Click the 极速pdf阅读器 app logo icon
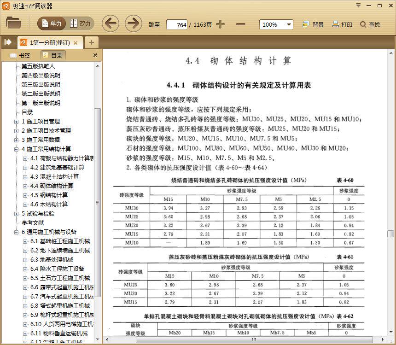Viewport: 396px width, 345px height. point(6,6)
